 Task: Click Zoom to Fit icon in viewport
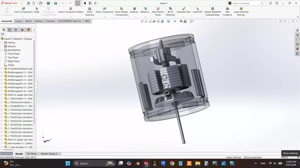click(x=142, y=21)
